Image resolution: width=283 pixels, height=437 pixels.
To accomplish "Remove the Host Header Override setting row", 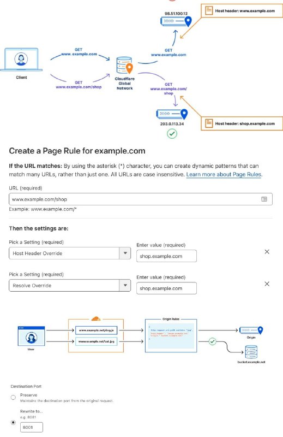I will [x=267, y=252].
